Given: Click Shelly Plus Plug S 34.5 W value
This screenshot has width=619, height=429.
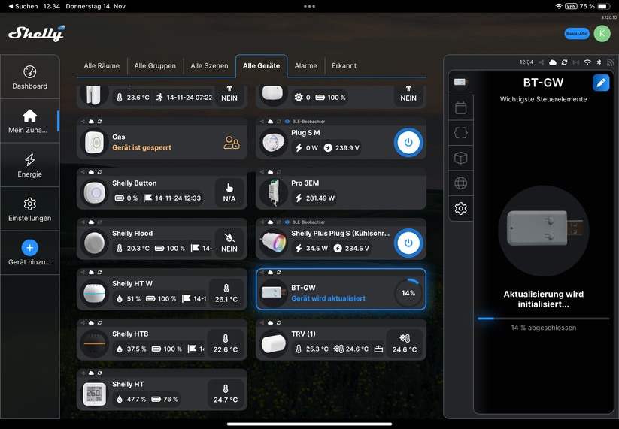Looking at the screenshot, I should (x=317, y=249).
